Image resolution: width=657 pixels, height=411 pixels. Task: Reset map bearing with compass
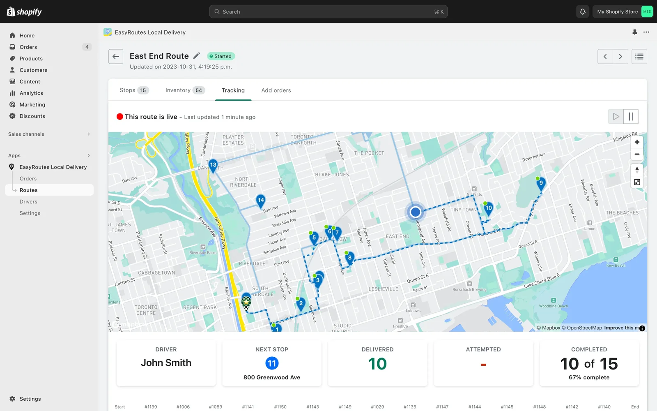[637, 170]
